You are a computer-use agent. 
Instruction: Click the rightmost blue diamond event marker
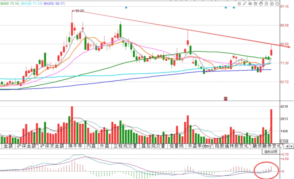tap(234, 8)
